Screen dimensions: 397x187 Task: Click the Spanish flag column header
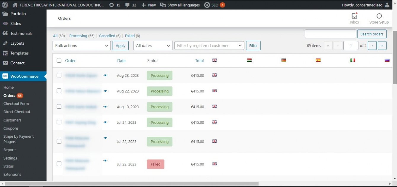click(318, 60)
